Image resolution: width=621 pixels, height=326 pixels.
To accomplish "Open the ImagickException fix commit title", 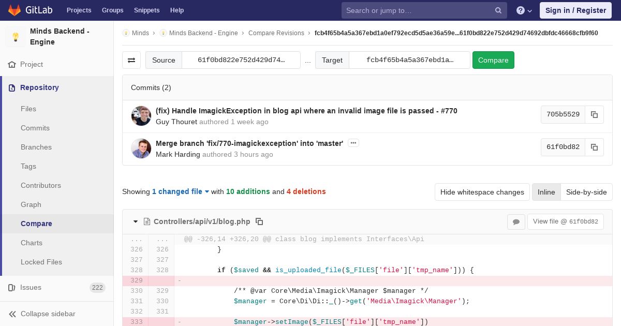I will (306, 111).
